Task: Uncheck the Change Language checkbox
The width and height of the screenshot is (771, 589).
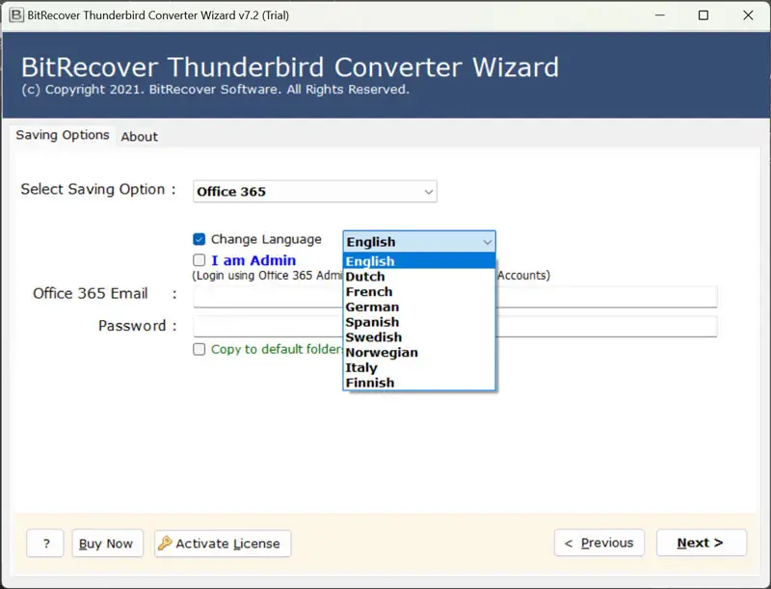Action: (x=199, y=240)
